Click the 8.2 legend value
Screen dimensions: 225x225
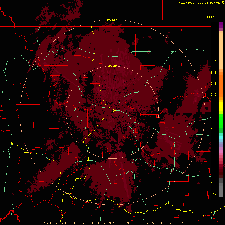click(x=214, y=50)
